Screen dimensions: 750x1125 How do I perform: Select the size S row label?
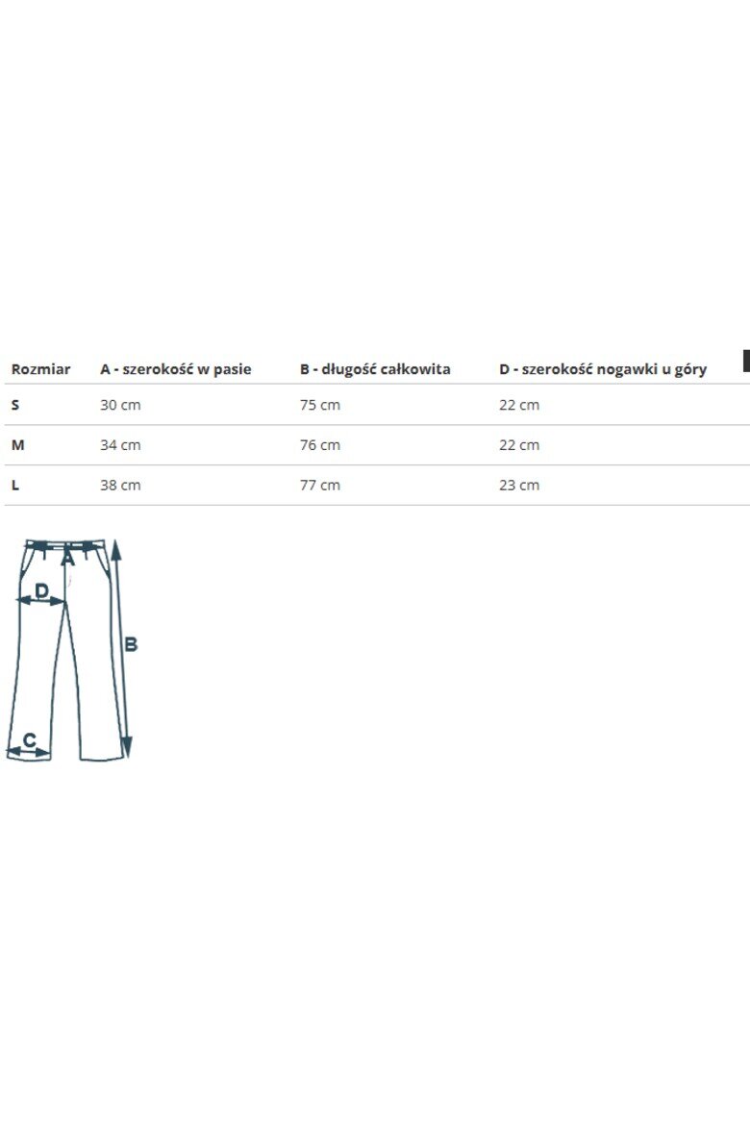click(15, 405)
